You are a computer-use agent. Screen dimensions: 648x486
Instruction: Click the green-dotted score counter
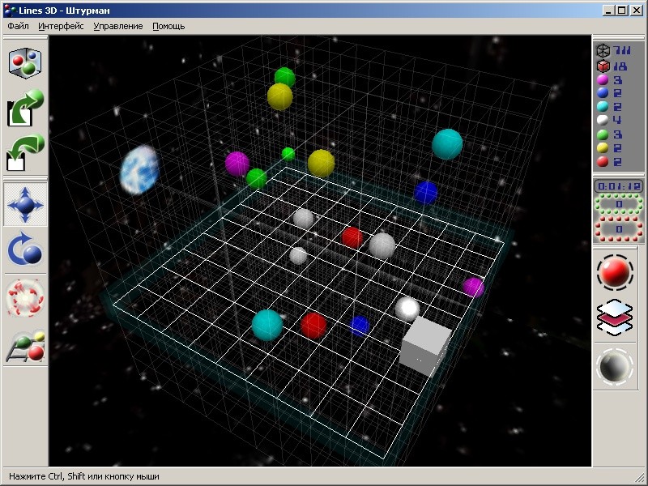pyautogui.click(x=619, y=204)
